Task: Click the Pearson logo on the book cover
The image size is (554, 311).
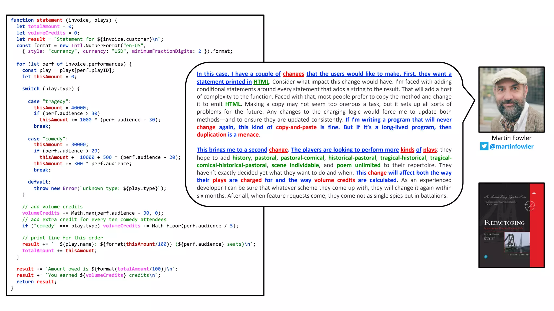Action: 486,257
